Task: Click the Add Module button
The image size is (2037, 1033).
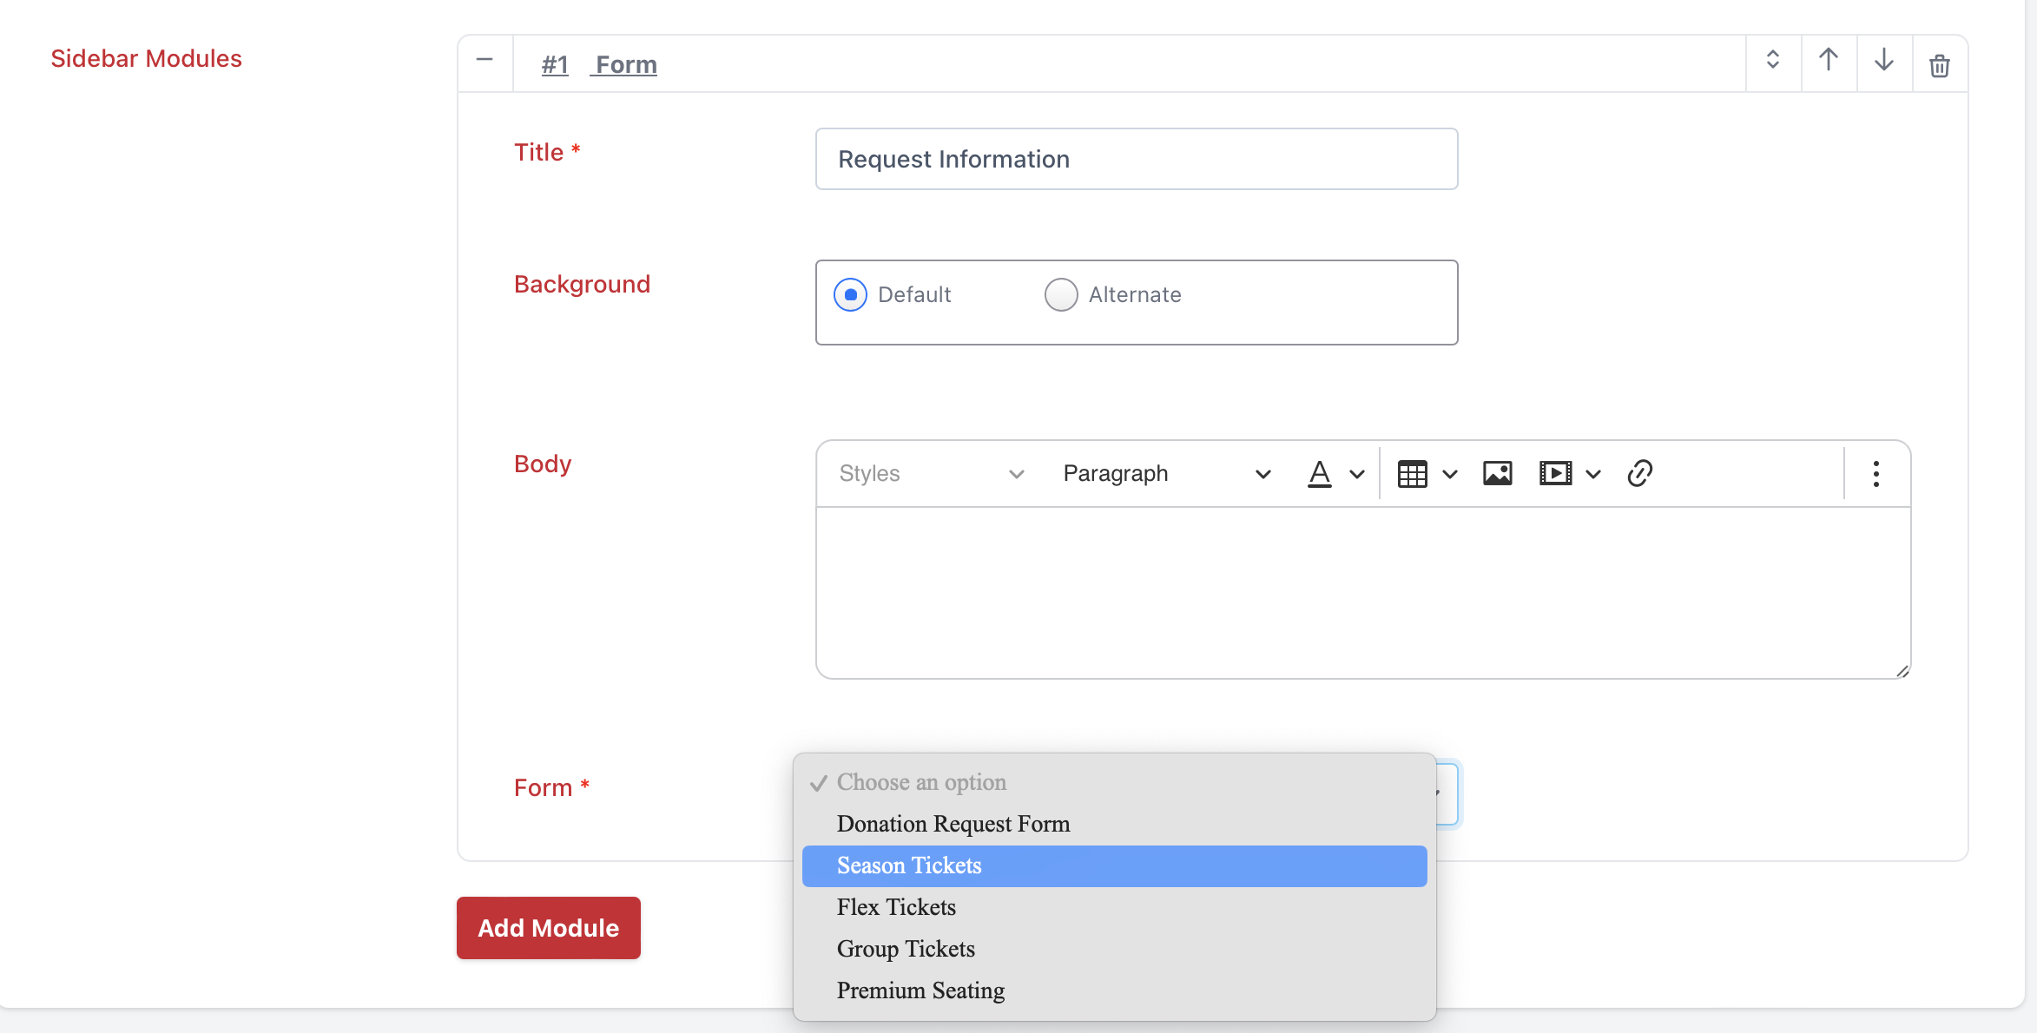Action: coord(549,928)
